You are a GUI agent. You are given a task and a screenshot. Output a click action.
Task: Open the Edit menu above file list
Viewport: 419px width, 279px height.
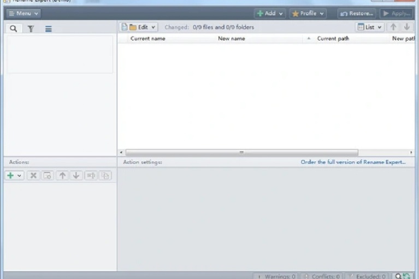point(139,27)
